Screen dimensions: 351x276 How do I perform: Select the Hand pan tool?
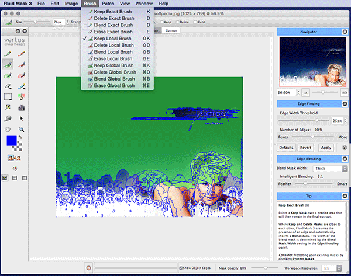coord(8,130)
